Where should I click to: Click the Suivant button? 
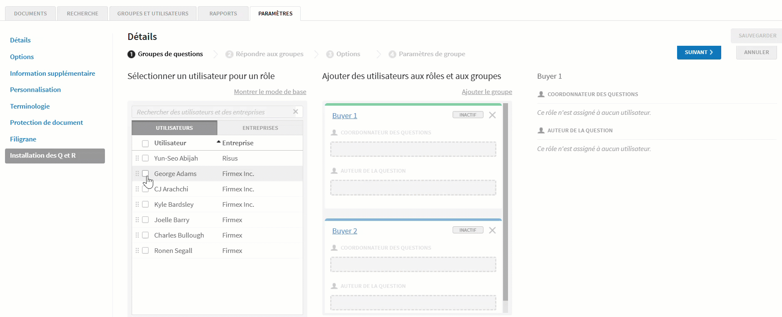click(x=699, y=52)
